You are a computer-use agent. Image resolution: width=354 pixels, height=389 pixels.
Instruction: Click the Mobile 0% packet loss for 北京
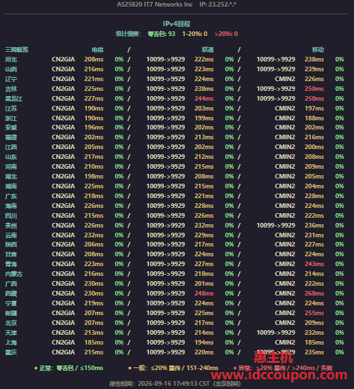340,323
